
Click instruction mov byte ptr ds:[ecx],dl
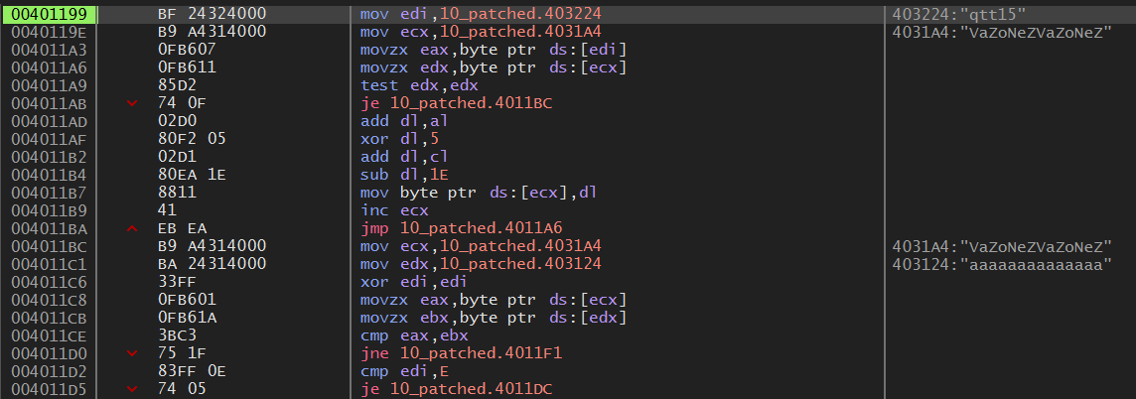point(477,193)
